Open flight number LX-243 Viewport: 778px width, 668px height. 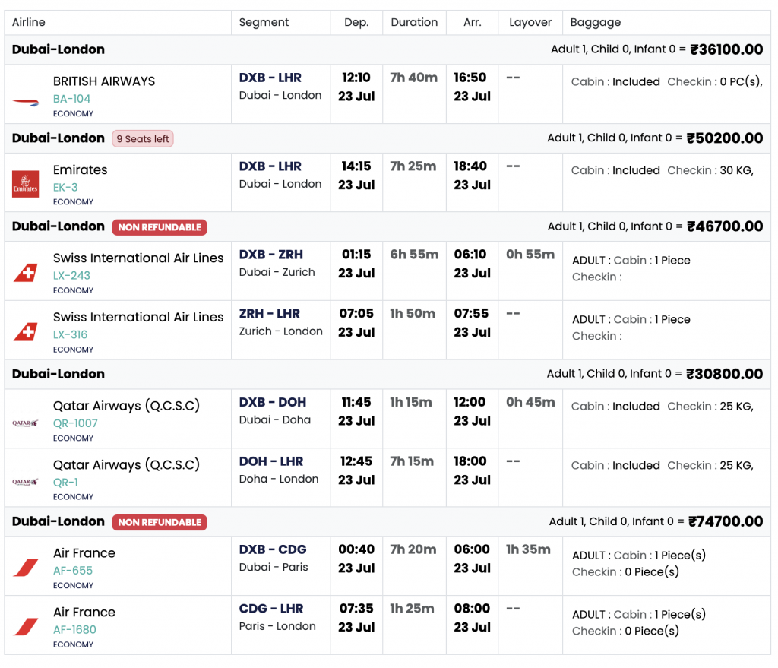tap(72, 275)
